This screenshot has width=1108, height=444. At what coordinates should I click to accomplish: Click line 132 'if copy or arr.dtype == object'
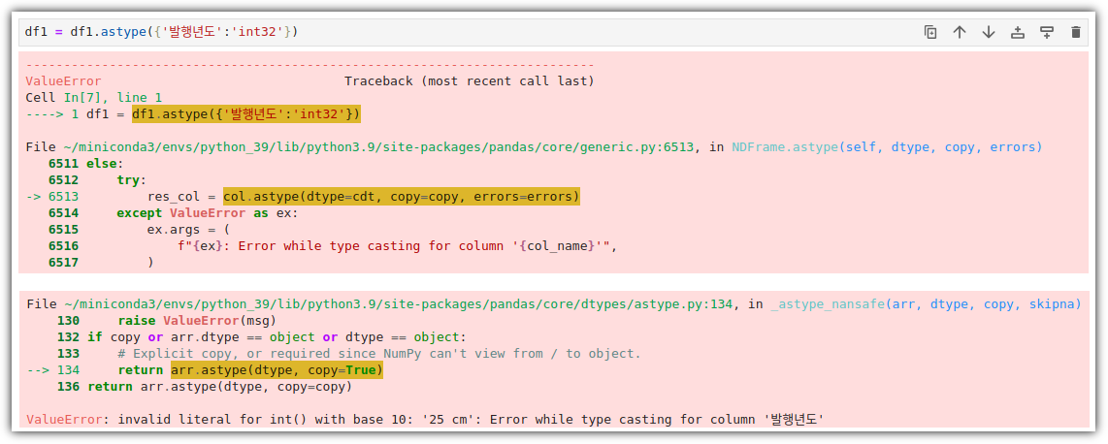277,336
